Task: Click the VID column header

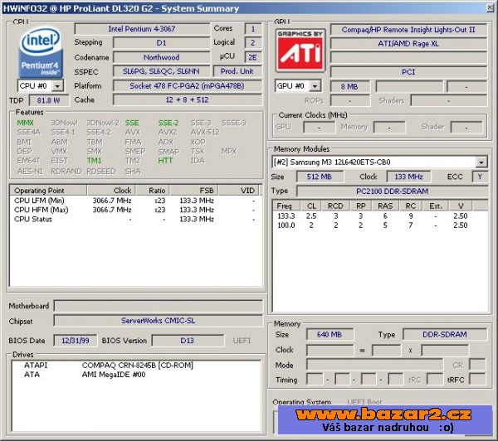Action: (x=239, y=191)
